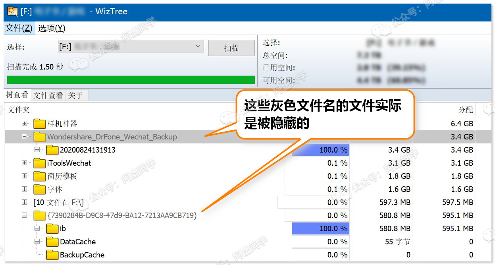Click the DataCache folder icon
The height and width of the screenshot is (265, 495).
[52, 242]
